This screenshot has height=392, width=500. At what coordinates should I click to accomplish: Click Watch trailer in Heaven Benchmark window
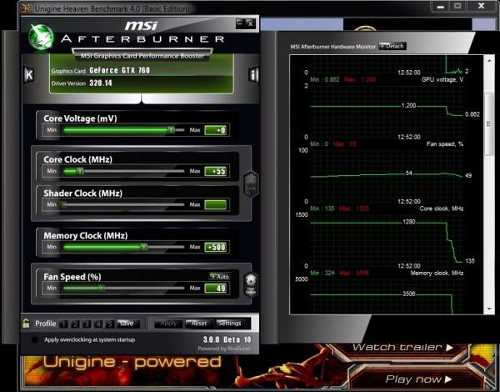[x=402, y=347]
